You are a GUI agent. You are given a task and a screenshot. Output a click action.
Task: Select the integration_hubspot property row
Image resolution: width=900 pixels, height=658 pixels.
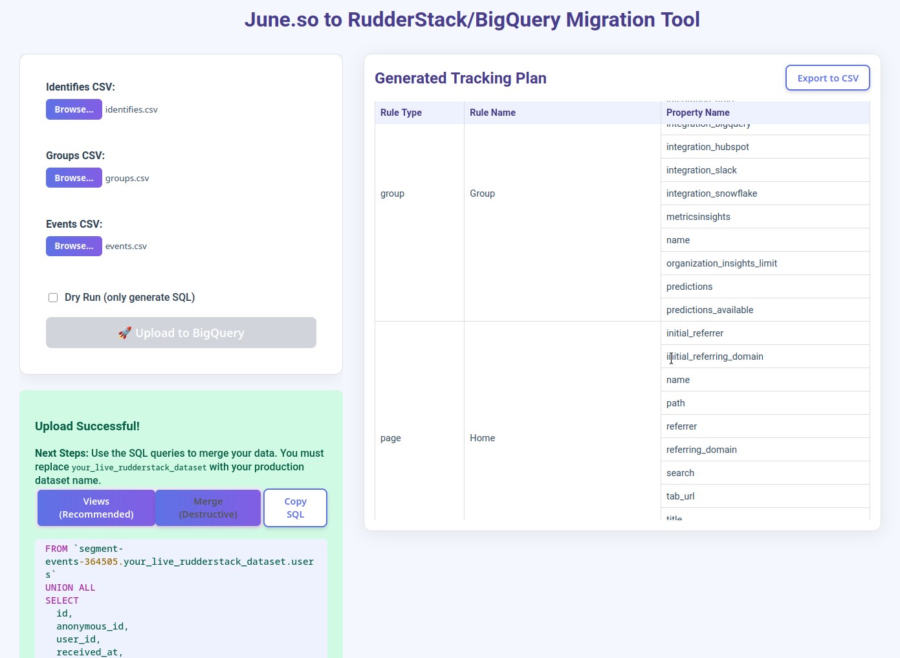[765, 147]
